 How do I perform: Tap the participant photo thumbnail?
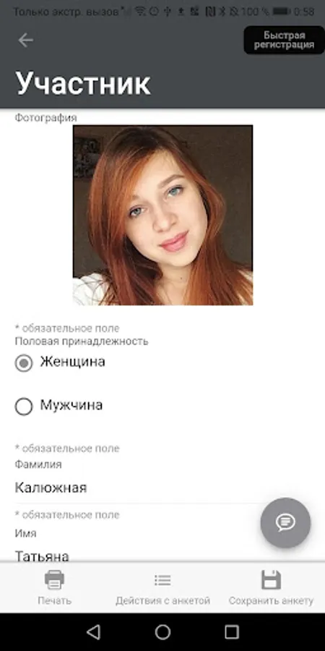(x=163, y=215)
